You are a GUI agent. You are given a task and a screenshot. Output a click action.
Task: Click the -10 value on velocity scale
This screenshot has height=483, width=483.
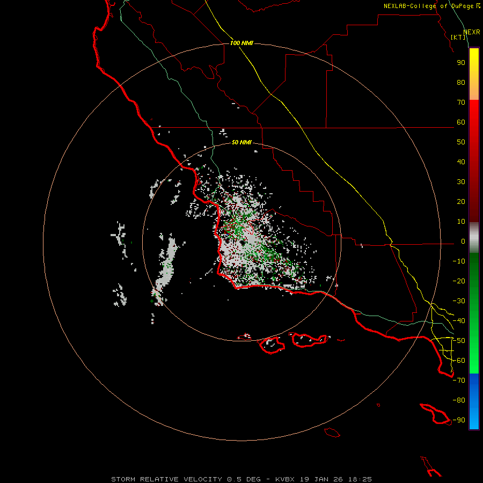[x=459, y=261]
